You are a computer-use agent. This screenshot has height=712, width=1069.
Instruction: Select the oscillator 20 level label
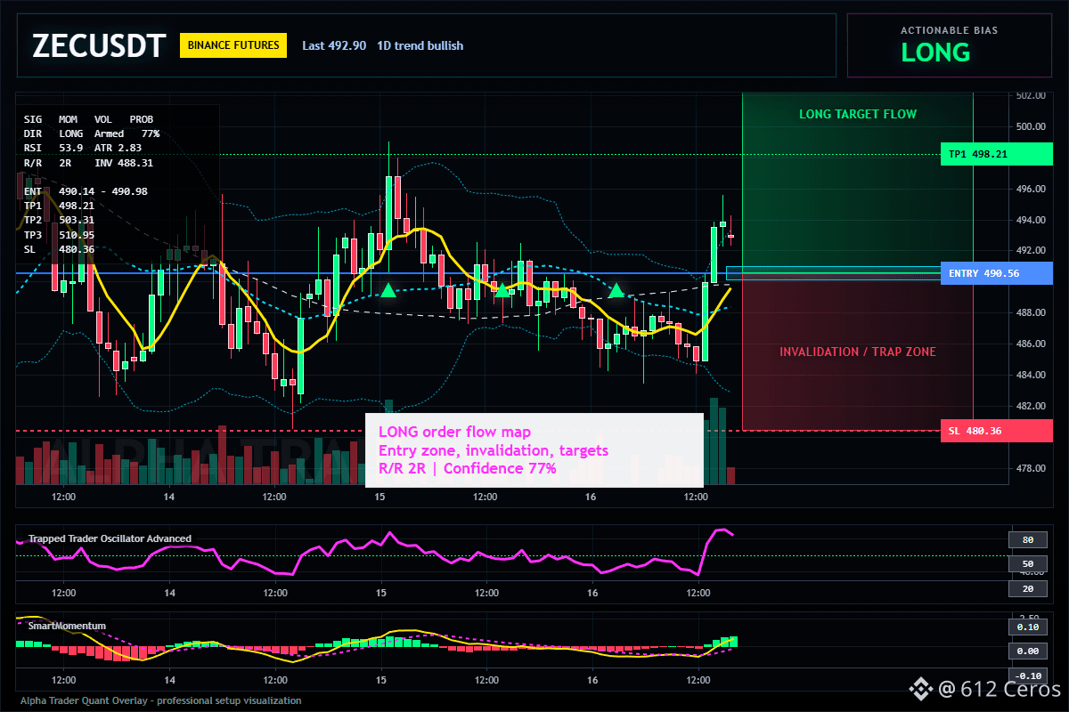pyautogui.click(x=1027, y=589)
